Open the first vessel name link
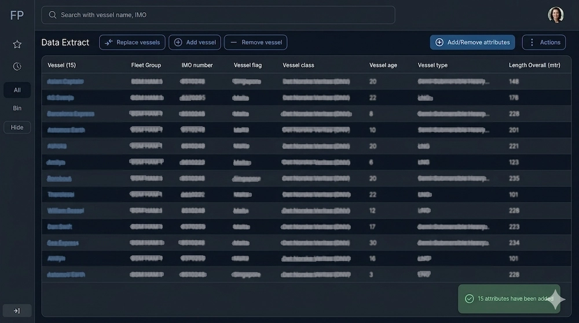This screenshot has height=323, width=579. coord(65,82)
